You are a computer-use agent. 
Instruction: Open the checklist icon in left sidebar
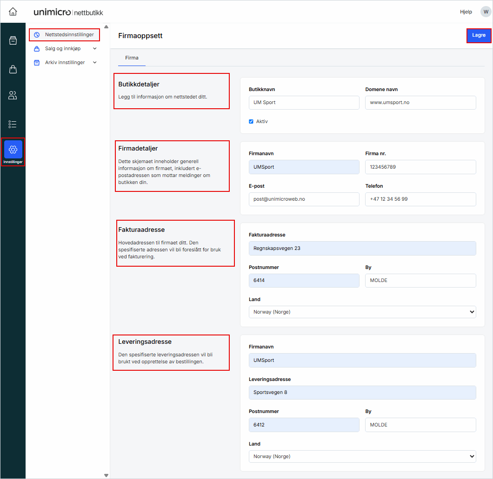(x=13, y=124)
